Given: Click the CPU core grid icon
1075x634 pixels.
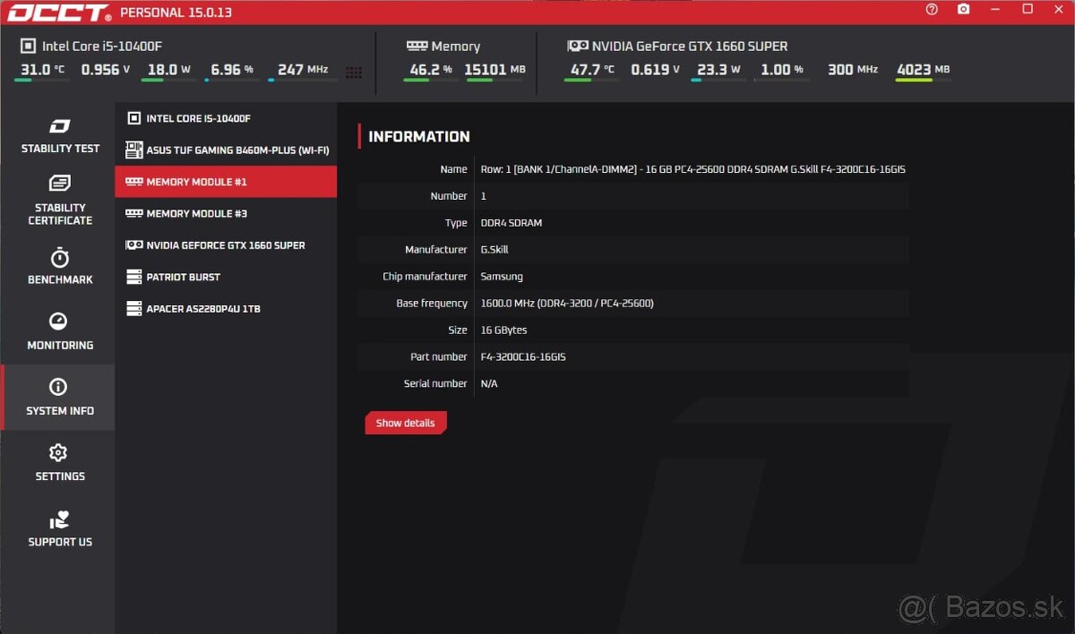Looking at the screenshot, I should [x=354, y=73].
